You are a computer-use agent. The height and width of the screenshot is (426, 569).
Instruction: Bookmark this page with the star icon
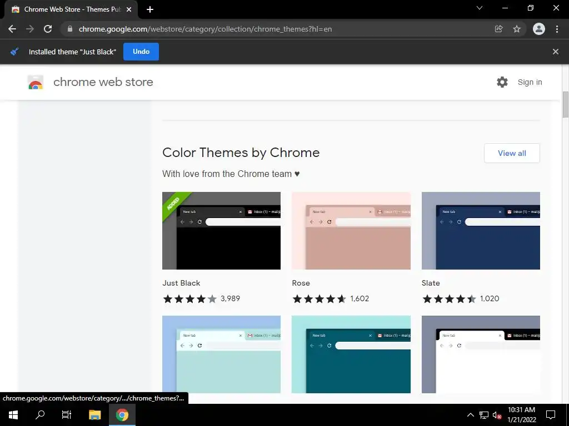[x=517, y=29]
